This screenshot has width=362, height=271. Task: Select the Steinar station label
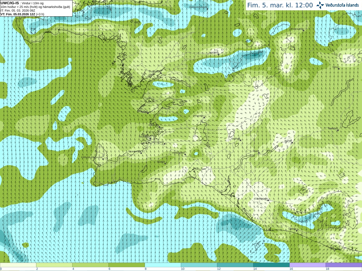pos(292,229)
